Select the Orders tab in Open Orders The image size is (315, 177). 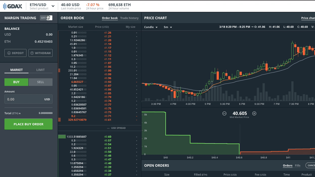coord(287,165)
